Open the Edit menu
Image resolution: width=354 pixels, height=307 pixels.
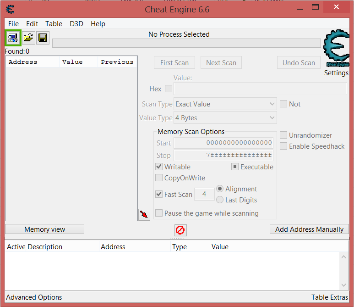(x=32, y=24)
